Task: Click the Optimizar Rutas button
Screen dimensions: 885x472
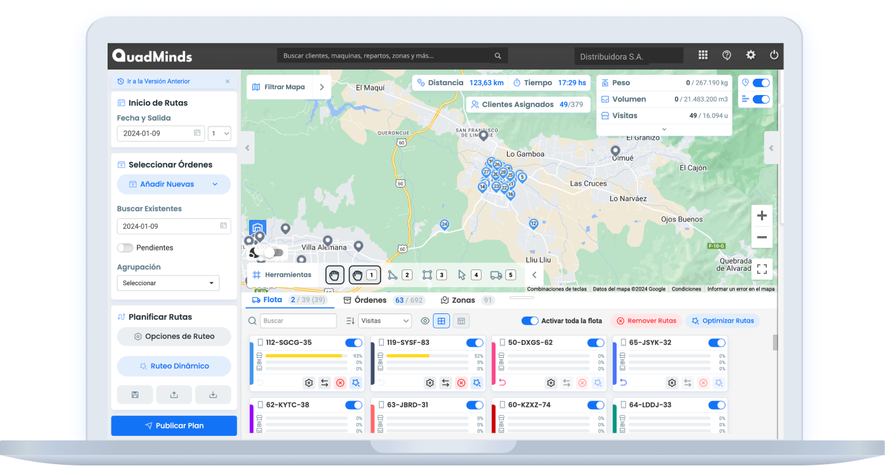Action: 722,321
